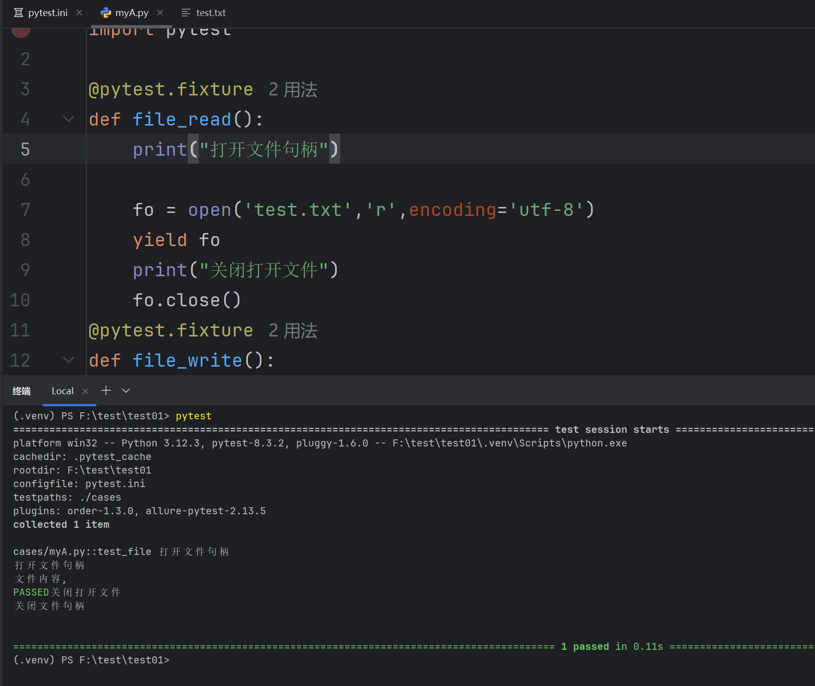Click the fo.close() call on line 10
815x686 pixels.
tap(187, 300)
